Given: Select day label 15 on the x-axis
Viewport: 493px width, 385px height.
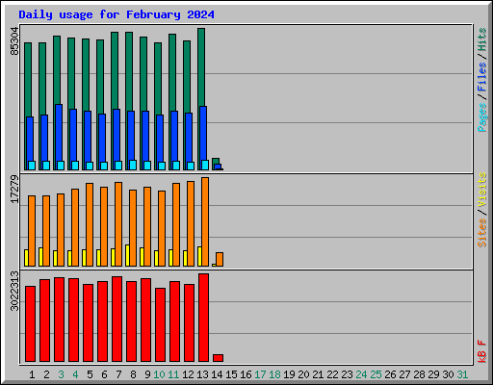Looking at the screenshot, I should point(231,374).
